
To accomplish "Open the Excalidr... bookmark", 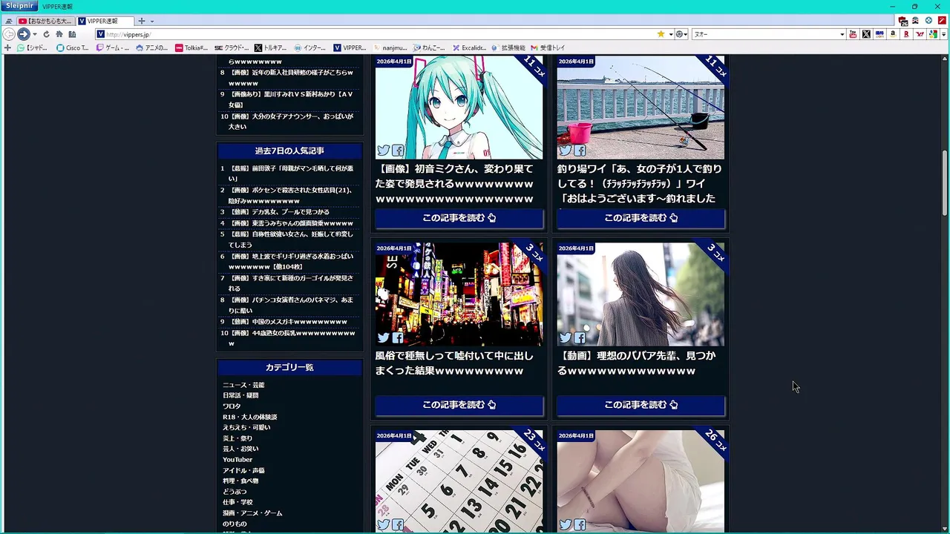I will click(x=469, y=47).
